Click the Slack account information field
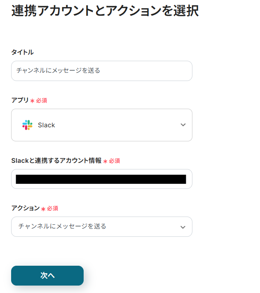The width and height of the screenshot is (260, 293). (x=101, y=179)
